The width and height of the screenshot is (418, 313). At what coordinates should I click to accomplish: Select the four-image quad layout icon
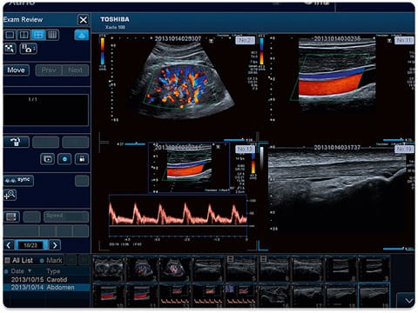tap(38, 35)
